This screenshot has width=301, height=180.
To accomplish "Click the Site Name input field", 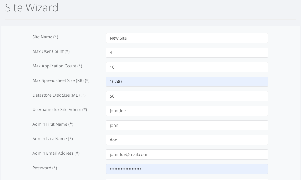I will pyautogui.click(x=187, y=38).
